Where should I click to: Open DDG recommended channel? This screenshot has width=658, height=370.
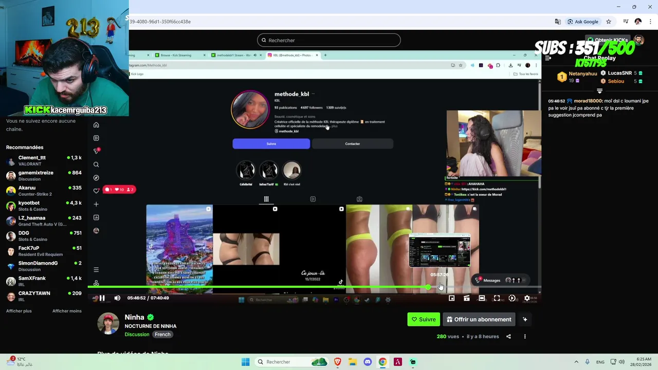click(44, 236)
